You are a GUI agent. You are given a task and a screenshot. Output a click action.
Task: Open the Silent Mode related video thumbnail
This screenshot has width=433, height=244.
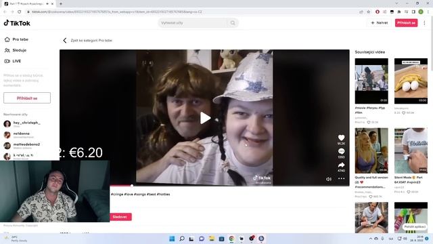point(411,150)
